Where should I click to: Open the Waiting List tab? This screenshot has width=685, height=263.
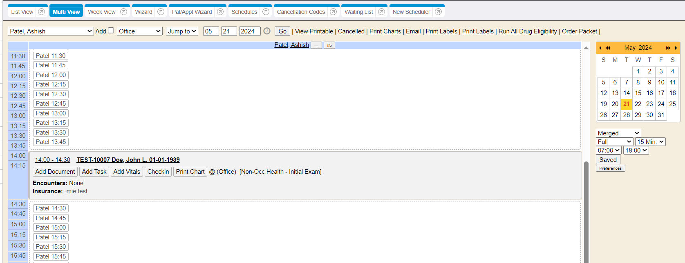point(358,12)
